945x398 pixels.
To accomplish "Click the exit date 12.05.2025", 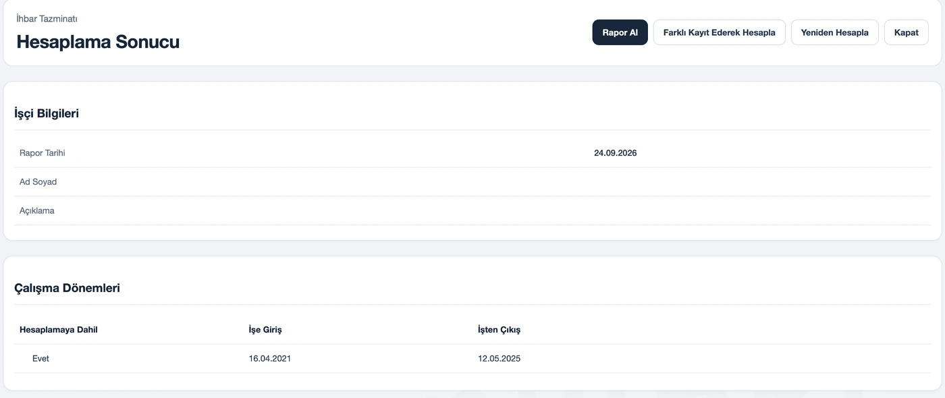I will pos(500,359).
